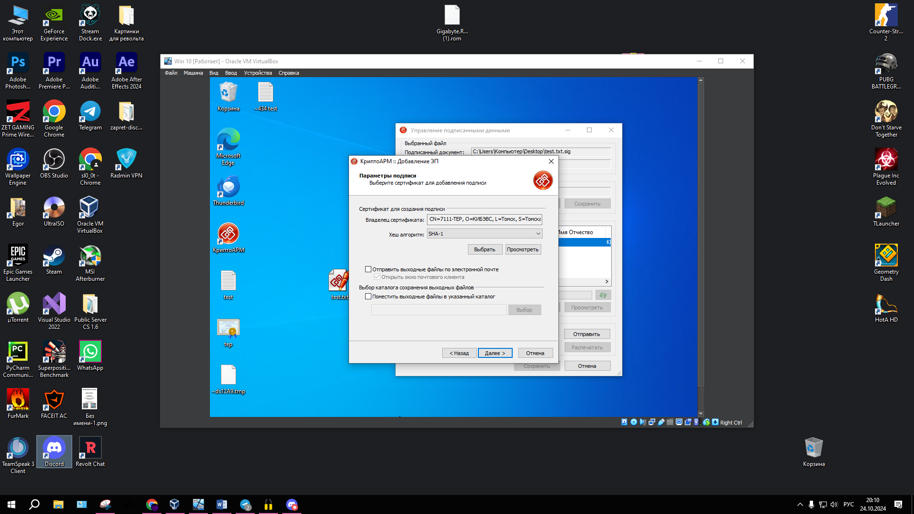Toggle 'Открыть окно почтового клиента' checkbox

[x=377, y=277]
